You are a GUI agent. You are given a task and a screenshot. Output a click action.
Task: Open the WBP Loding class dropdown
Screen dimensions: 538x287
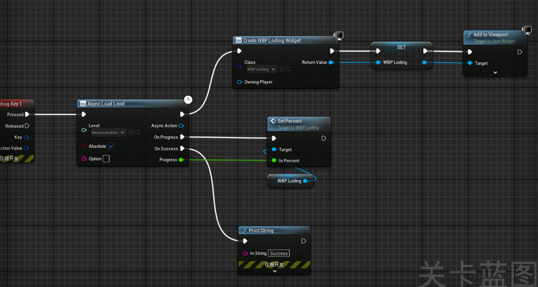261,69
